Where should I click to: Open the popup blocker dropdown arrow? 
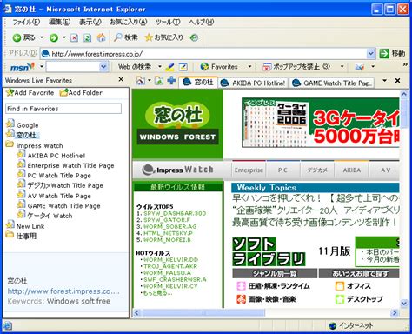pyautogui.click(x=342, y=67)
